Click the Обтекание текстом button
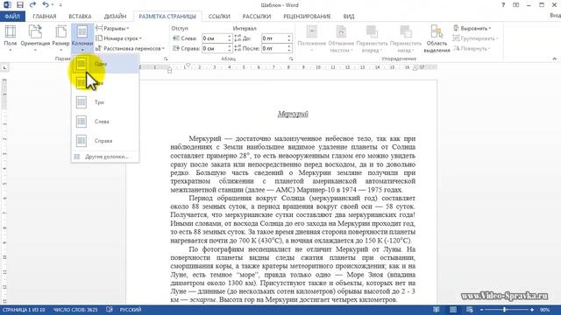Viewport: 561px width, 315px height. [x=341, y=38]
